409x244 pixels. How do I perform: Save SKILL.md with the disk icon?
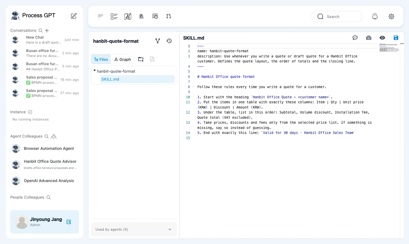click(396, 38)
